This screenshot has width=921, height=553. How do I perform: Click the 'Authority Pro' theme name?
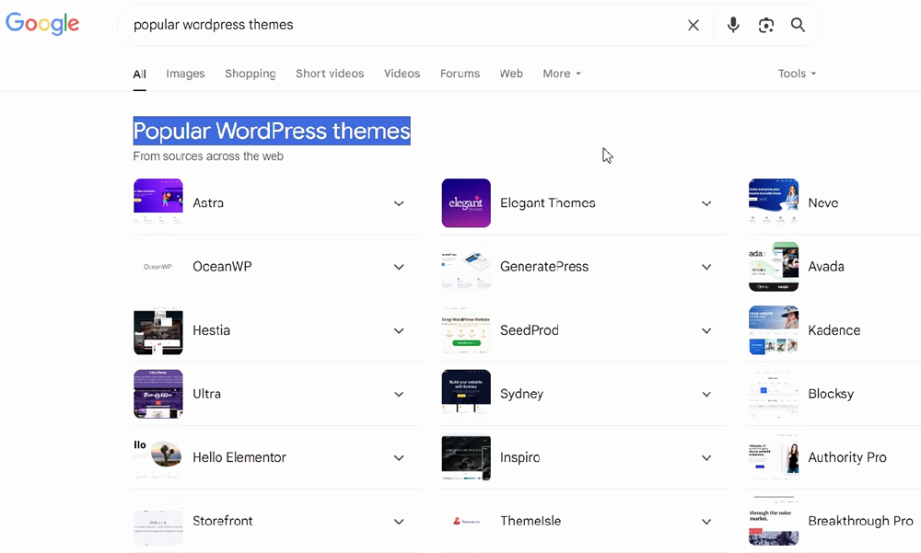(x=847, y=457)
